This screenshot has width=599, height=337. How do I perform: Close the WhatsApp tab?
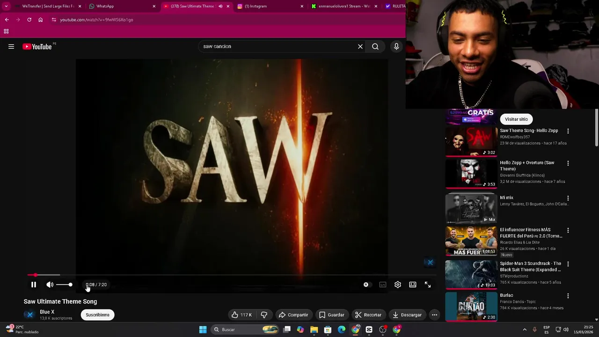coord(154,6)
